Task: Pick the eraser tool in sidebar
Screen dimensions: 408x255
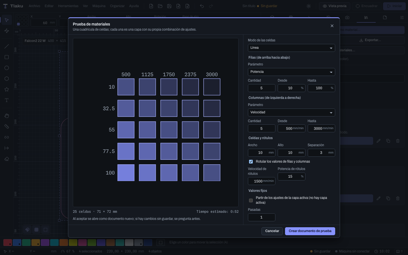Action: pyautogui.click(x=7, y=159)
